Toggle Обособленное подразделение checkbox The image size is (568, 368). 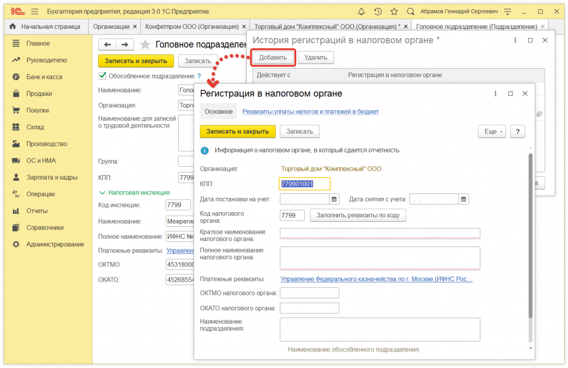pos(102,76)
